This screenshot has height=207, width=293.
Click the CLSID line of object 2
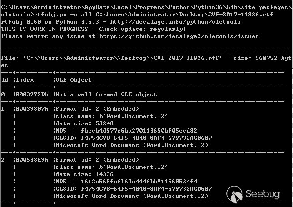tap(134, 189)
